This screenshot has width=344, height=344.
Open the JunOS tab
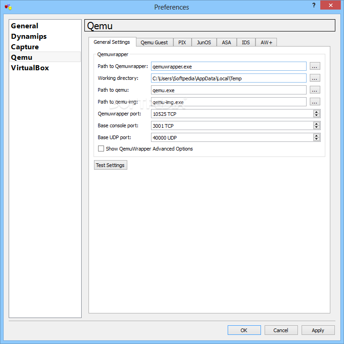(x=204, y=42)
